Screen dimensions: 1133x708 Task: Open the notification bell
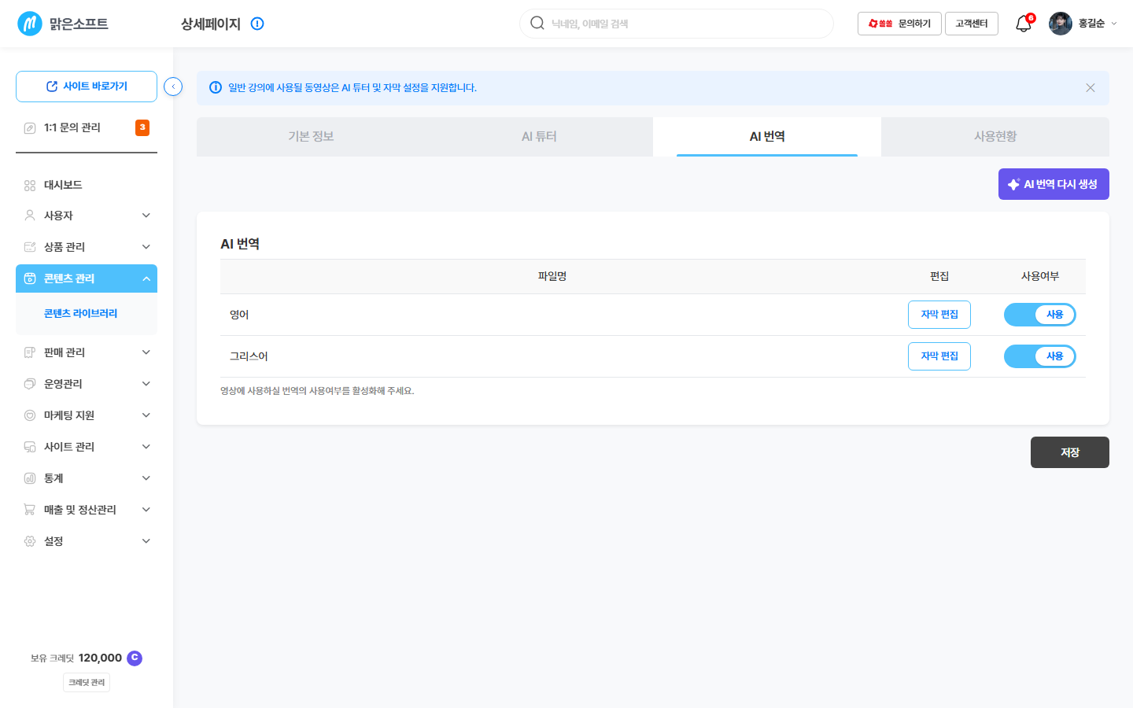click(1024, 24)
